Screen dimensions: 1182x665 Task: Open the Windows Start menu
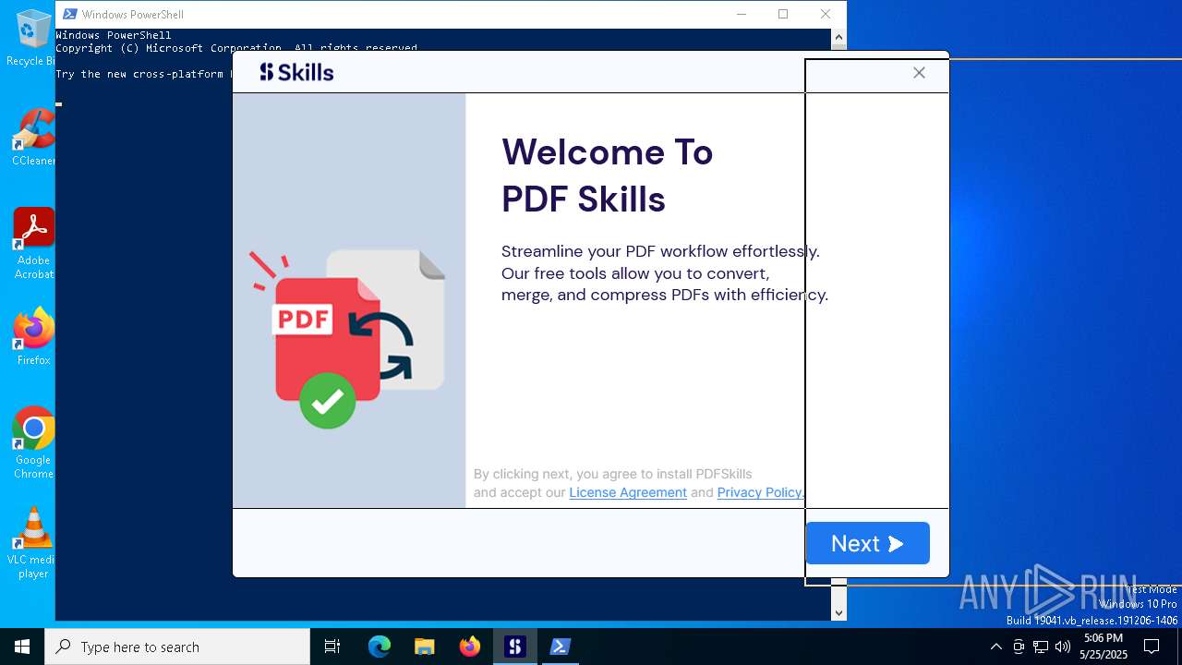tap(22, 647)
